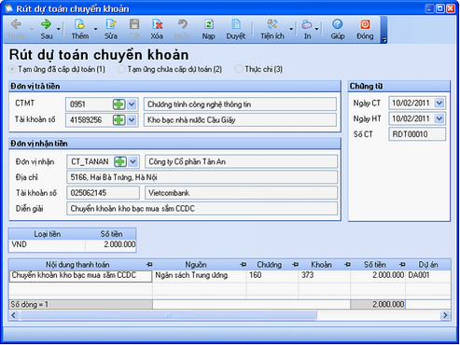
Task: Pin the Chương column
Action: tap(296, 265)
